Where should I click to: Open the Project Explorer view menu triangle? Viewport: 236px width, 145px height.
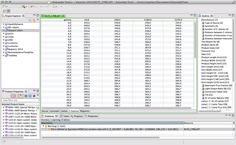tap(38, 20)
